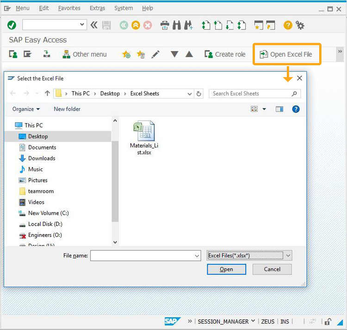Select teamroom folder in navigation tree
347x330 pixels.
click(x=36, y=191)
